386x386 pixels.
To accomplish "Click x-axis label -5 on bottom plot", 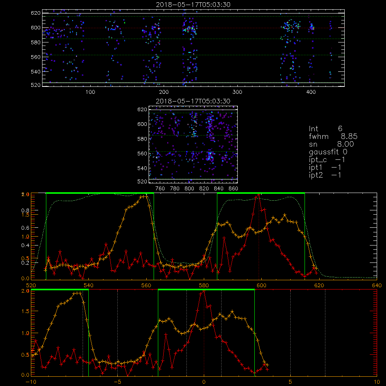I will pyautogui.click(x=117, y=382).
